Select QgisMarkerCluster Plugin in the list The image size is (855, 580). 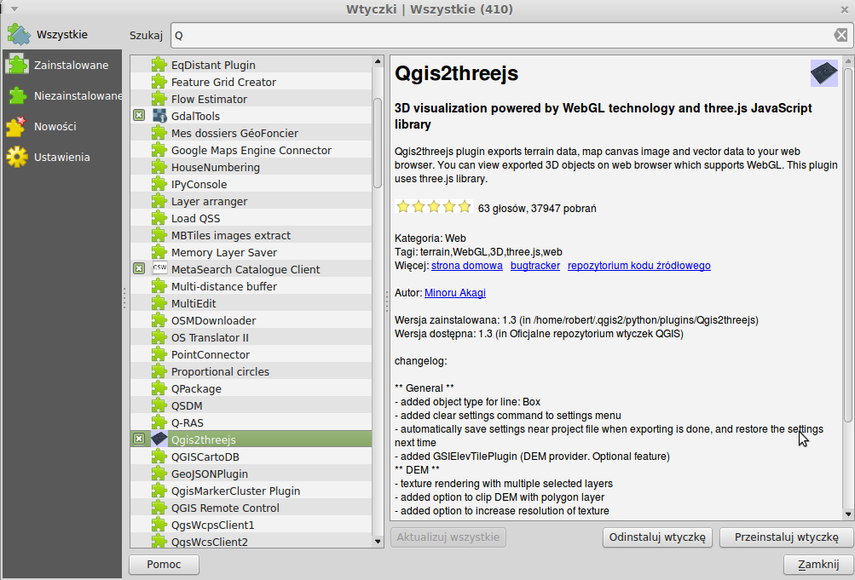(251, 491)
